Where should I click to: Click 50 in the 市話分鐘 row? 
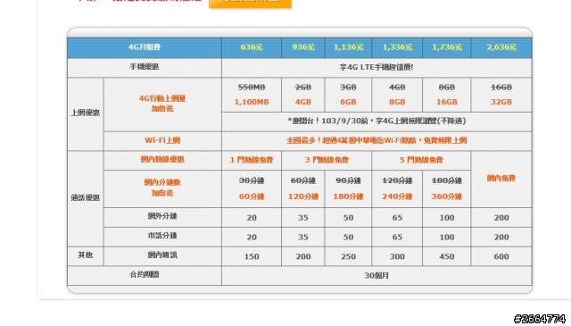tap(348, 237)
